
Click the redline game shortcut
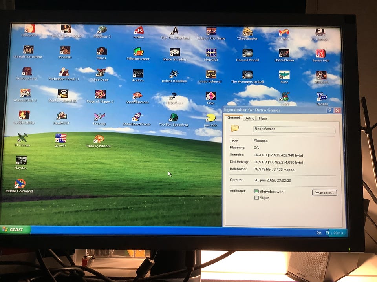pyautogui.click(x=139, y=30)
